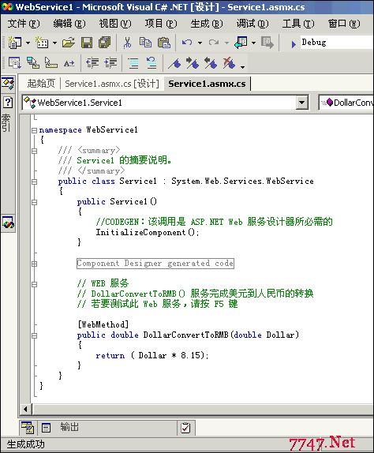Expand Component Designer generated code region
The height and width of the screenshot is (453, 374).
coord(34,264)
